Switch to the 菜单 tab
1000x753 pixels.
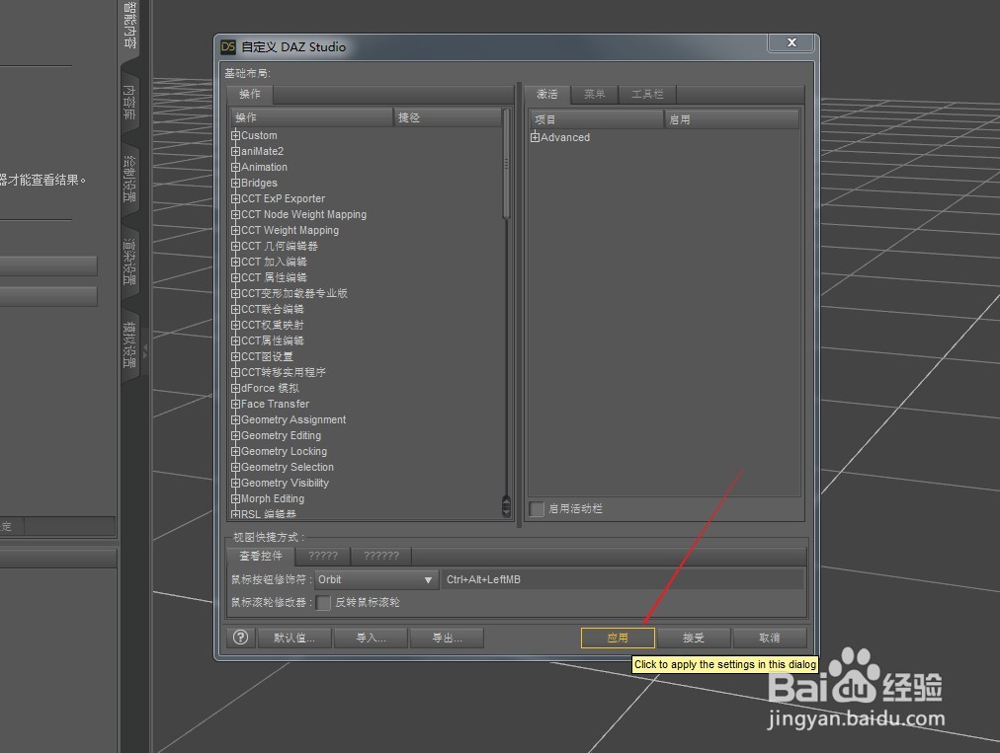pos(595,95)
